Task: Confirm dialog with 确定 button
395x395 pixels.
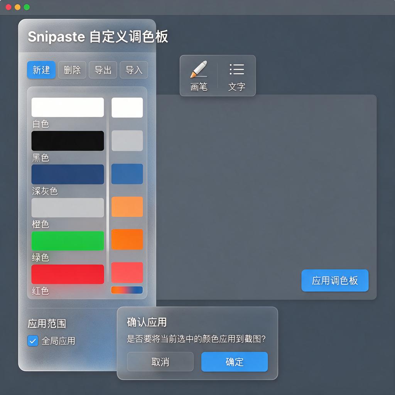Action: (234, 362)
